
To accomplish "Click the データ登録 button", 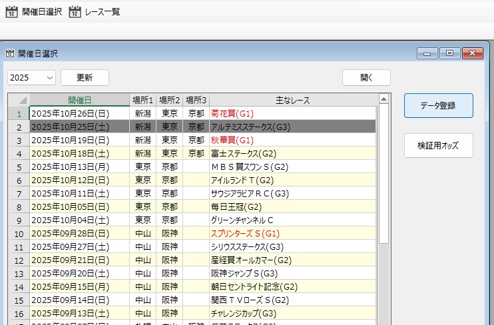I will 438,105.
